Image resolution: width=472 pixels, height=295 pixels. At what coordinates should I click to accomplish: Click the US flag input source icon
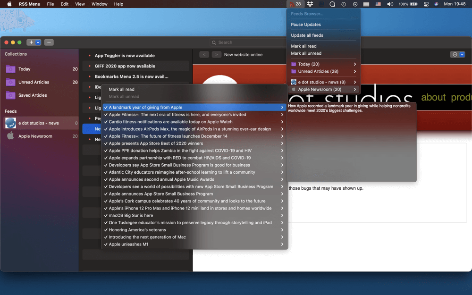tap(378, 4)
